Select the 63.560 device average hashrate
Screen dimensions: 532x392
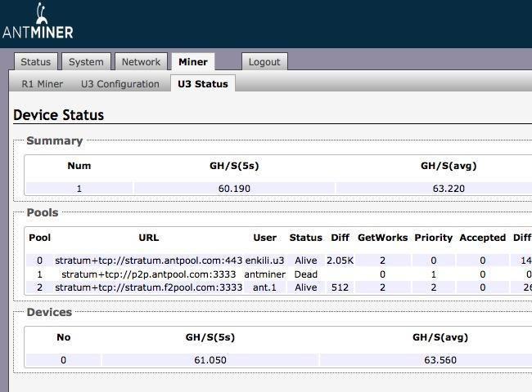440,360
